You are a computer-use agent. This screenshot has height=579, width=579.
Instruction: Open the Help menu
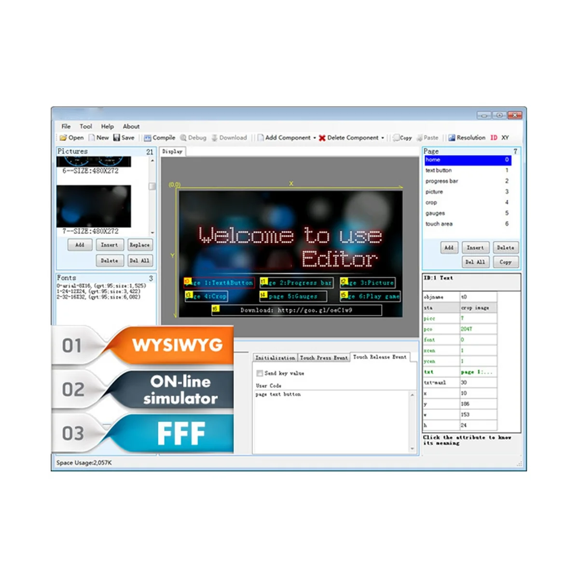(108, 126)
